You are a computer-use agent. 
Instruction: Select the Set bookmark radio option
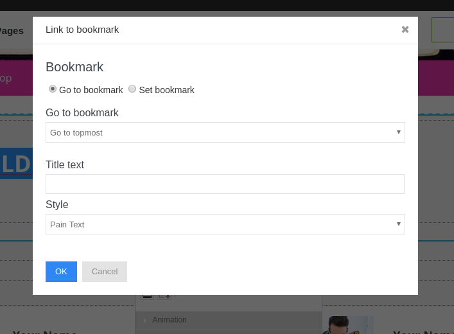(132, 89)
